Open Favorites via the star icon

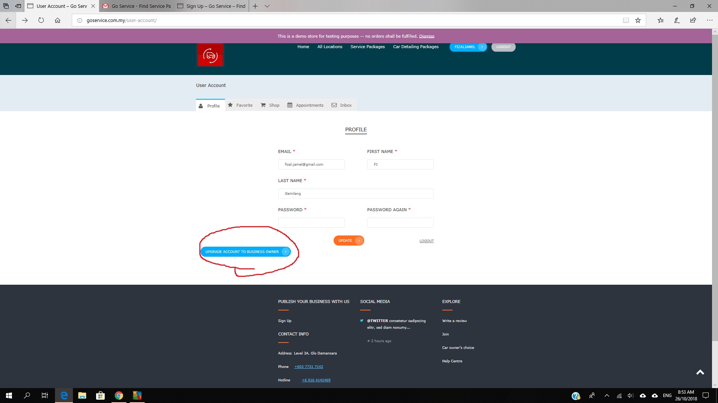pyautogui.click(x=230, y=105)
